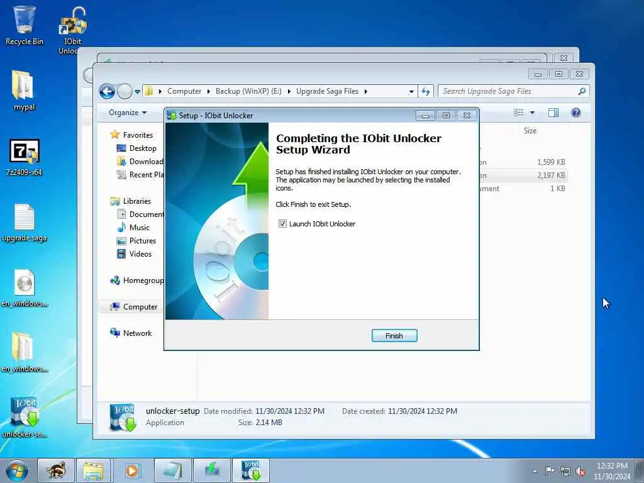Click Upgrade Saga Files breadcrumb
Image resolution: width=644 pixels, height=483 pixels.
[x=327, y=91]
